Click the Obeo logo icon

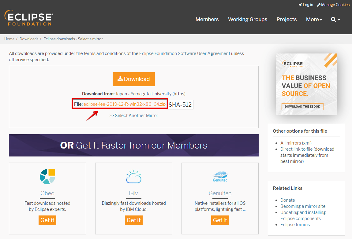[47, 177]
